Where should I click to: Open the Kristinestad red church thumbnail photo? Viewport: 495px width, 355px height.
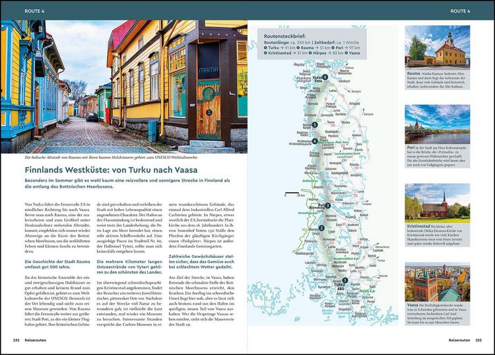[437, 203]
